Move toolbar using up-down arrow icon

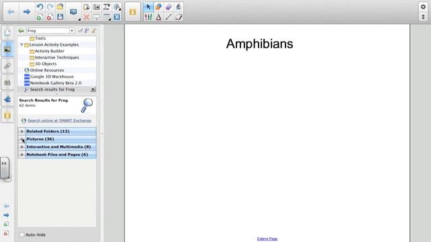423,17
